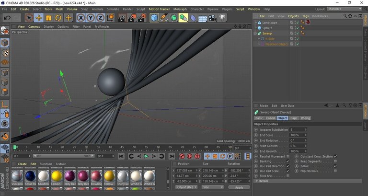The width and height of the screenshot is (368, 196).
Task: Activate the Rotate tool
Action: point(58,18)
